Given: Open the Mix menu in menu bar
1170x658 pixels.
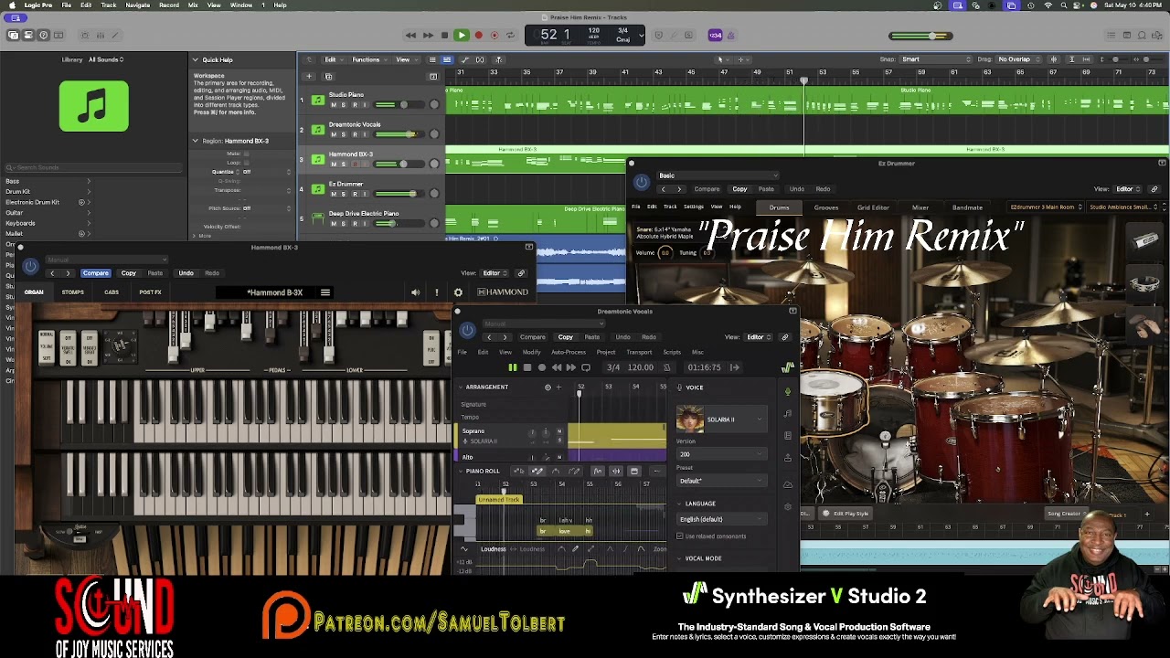Looking at the screenshot, I should coord(193,5).
